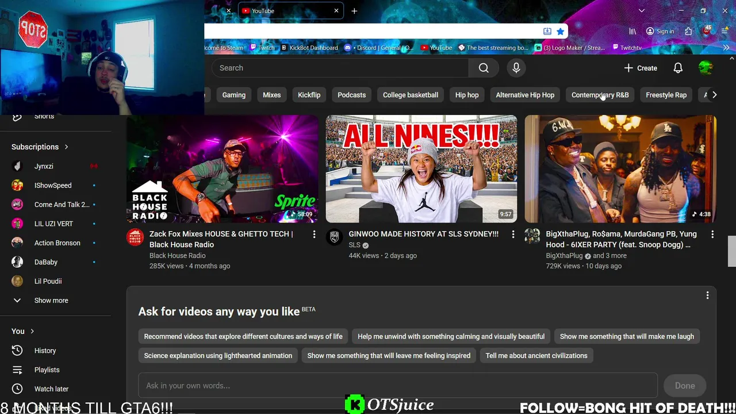Click Sign in on browser toolbar
The width and height of the screenshot is (736, 414).
[x=660, y=31]
